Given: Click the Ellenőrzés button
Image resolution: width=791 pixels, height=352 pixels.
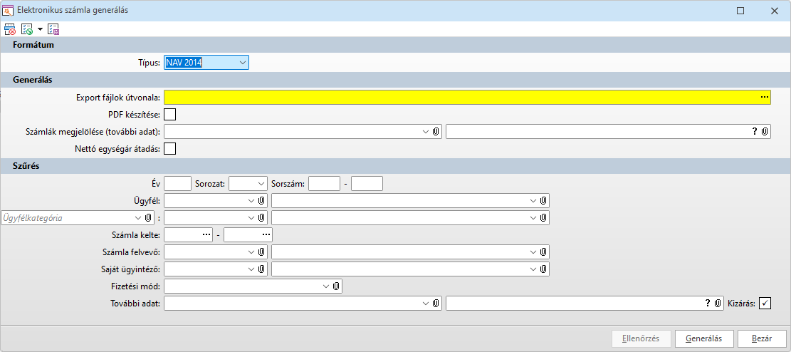Looking at the screenshot, I should coord(642,338).
